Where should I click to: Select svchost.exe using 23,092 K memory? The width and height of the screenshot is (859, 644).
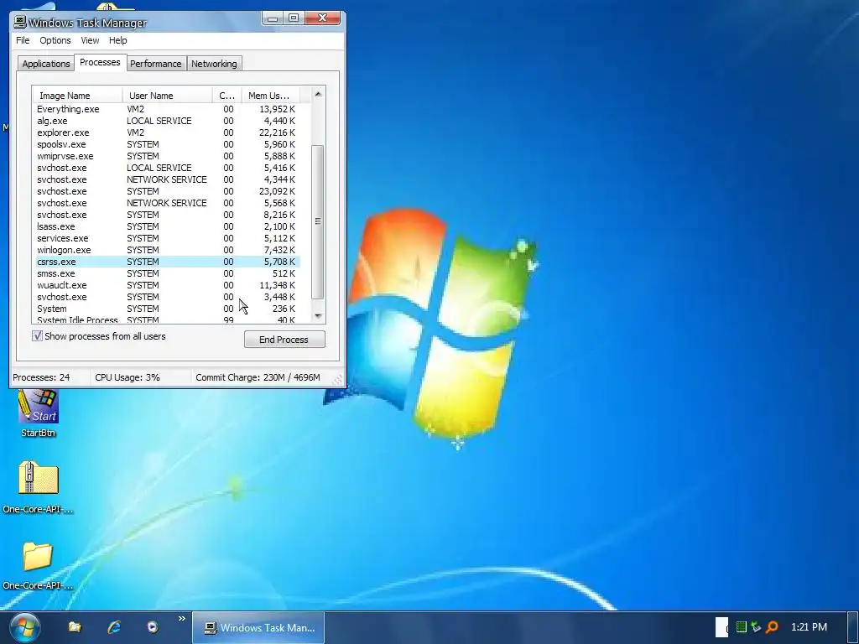[168, 192]
